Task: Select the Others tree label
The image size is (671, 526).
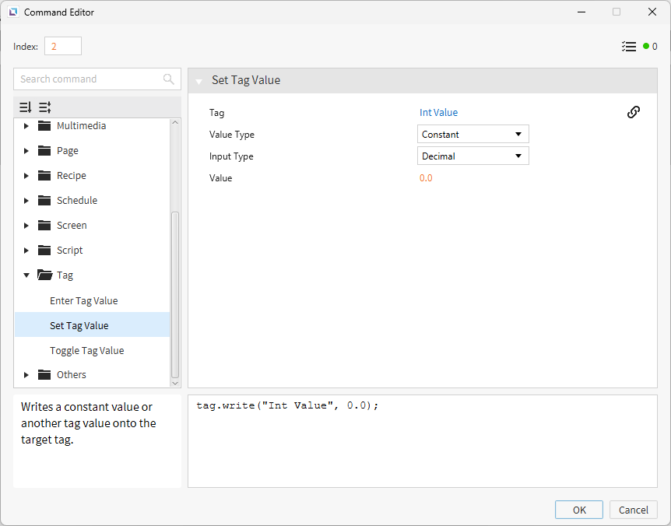Action: tap(72, 374)
